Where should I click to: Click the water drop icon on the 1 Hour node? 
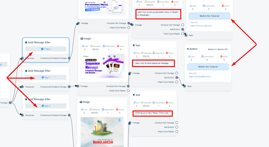click(26, 42)
